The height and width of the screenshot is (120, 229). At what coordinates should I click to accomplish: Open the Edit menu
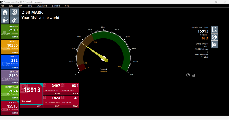pyautogui.click(x=11, y=6)
